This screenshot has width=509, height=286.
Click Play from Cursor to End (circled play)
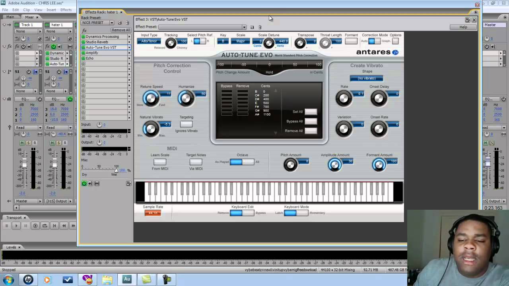point(35,226)
